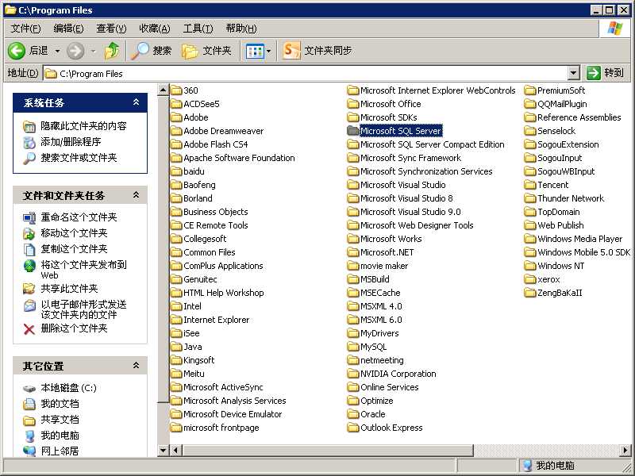Click sidebar scrollbar up arrow

coord(163,90)
